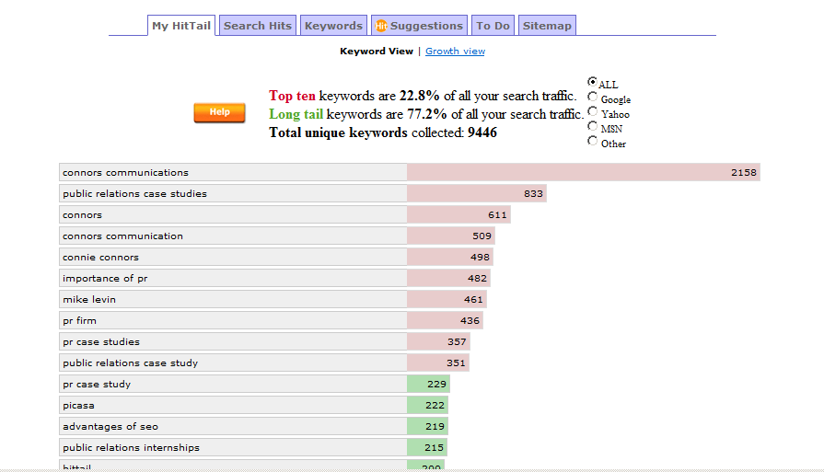Open the To Do tab
The image size is (824, 472).
click(x=493, y=26)
